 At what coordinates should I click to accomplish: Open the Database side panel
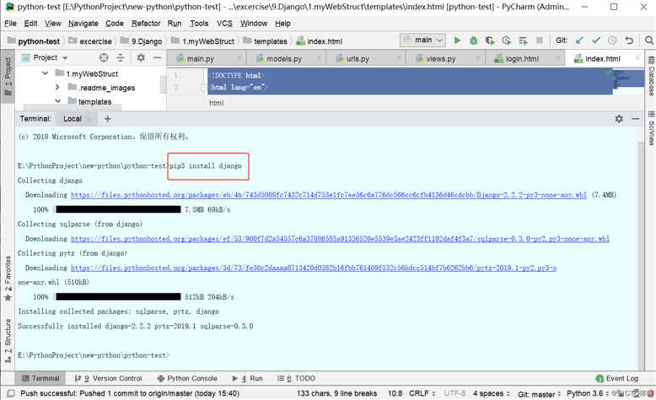coord(651,77)
